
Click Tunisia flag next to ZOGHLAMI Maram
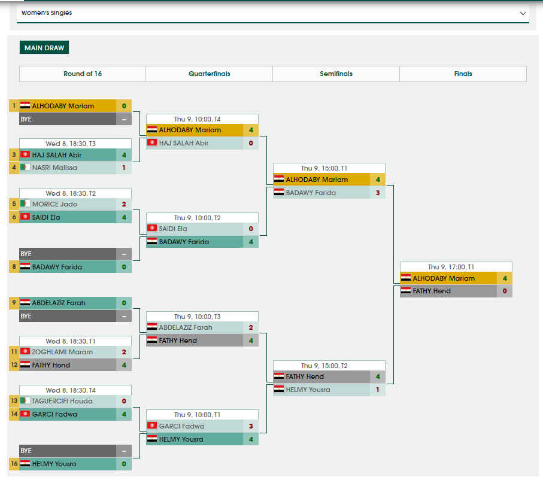(25, 351)
